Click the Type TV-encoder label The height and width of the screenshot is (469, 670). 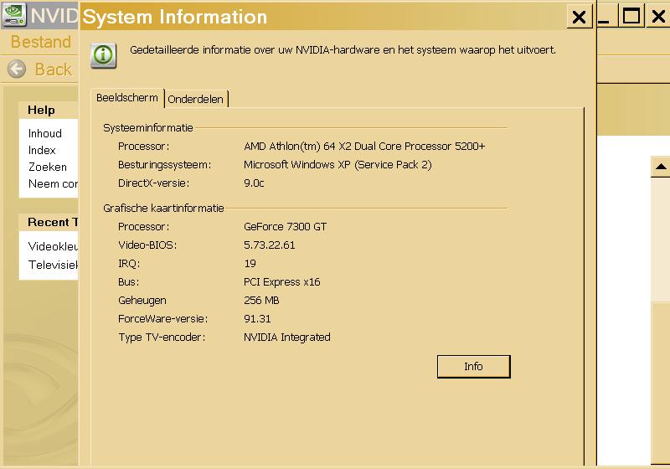tap(162, 338)
